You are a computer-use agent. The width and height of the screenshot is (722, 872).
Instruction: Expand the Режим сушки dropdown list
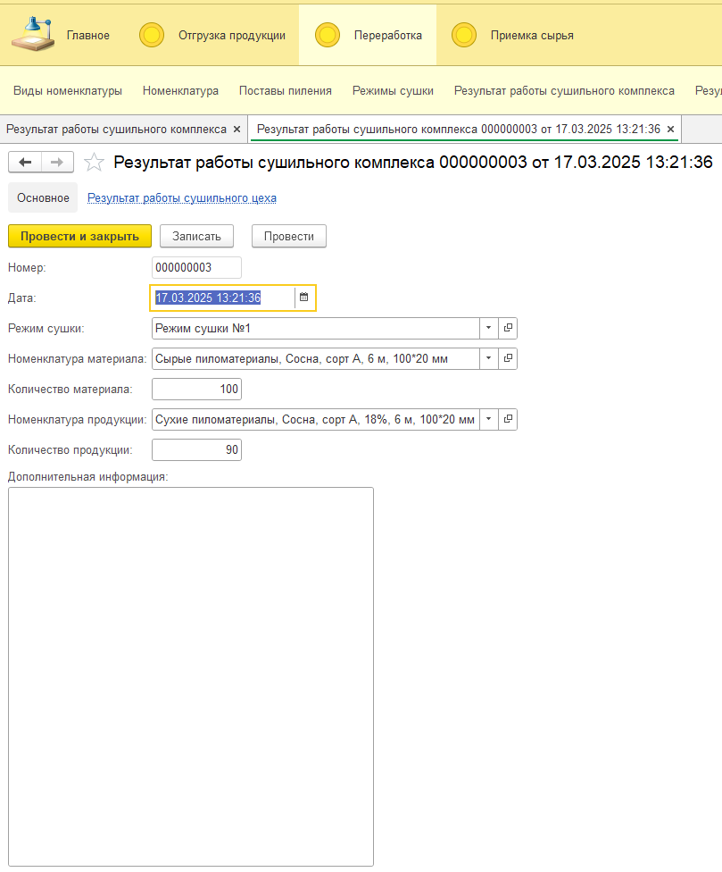[x=488, y=328]
